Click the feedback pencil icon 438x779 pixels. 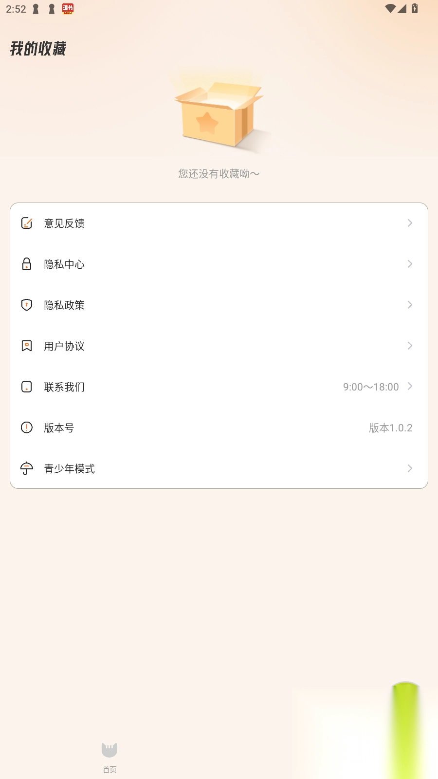click(27, 223)
